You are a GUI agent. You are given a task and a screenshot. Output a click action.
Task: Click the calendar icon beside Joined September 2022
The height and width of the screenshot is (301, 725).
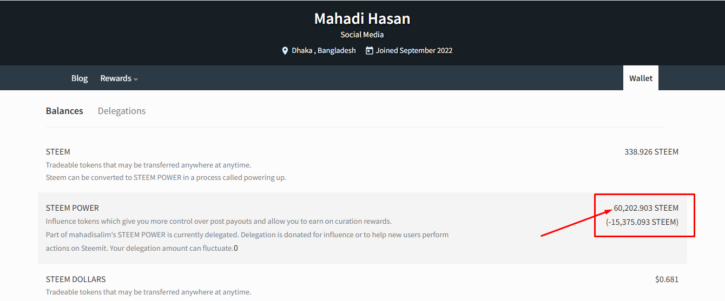coord(369,50)
